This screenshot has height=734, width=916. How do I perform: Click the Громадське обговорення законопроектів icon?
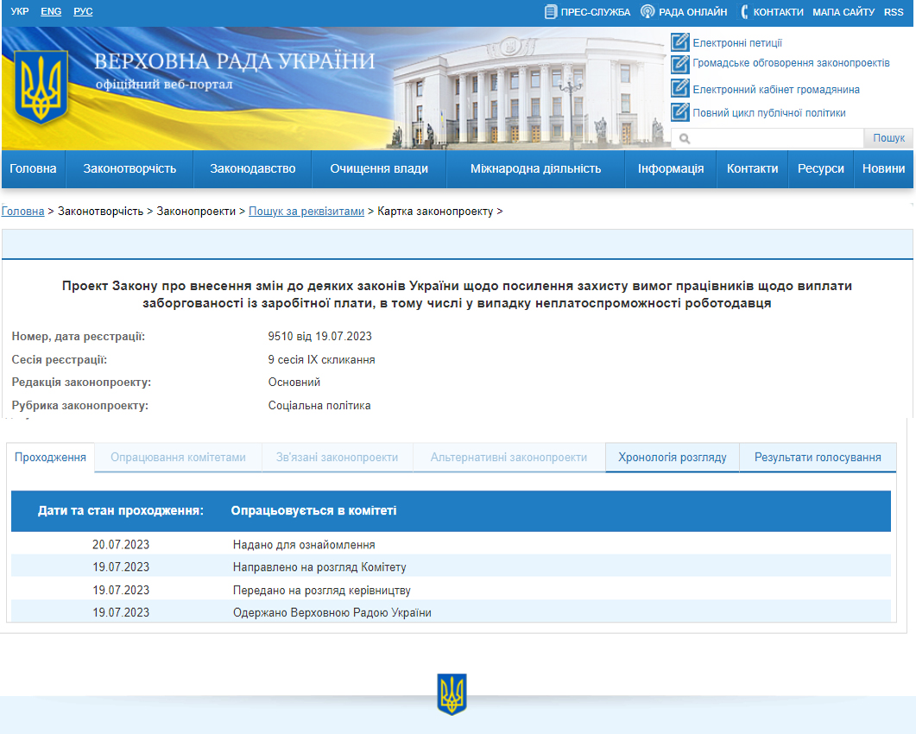(680, 64)
